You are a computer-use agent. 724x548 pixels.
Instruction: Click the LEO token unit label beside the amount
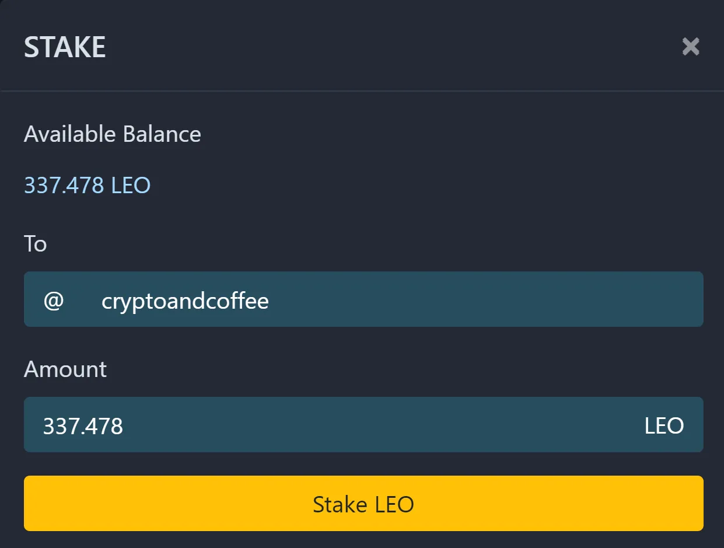click(x=664, y=426)
